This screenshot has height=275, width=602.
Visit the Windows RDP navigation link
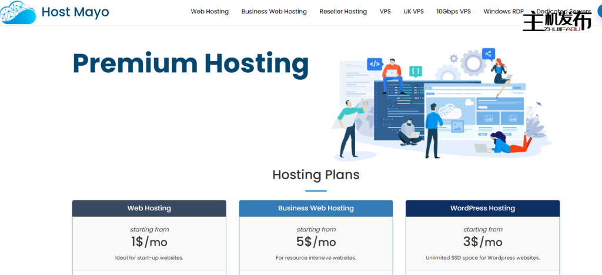[503, 12]
